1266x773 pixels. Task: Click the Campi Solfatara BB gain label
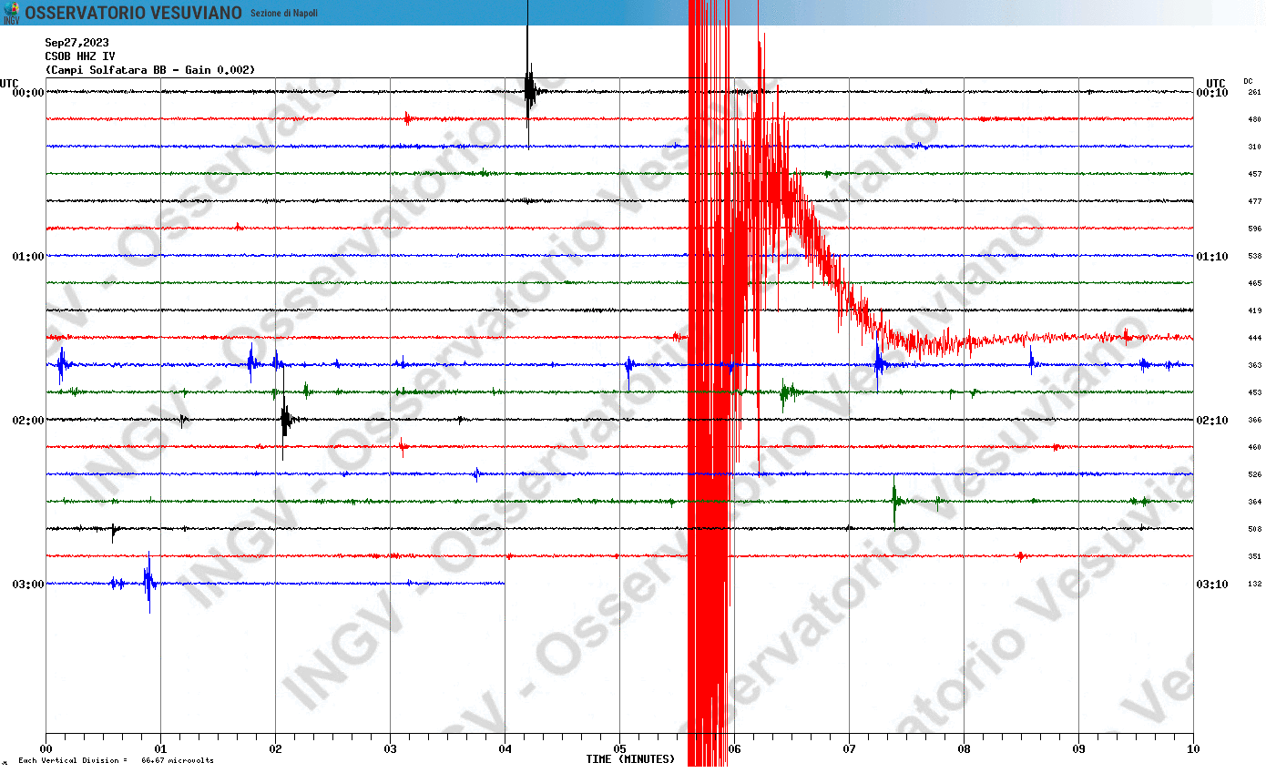[x=150, y=69]
